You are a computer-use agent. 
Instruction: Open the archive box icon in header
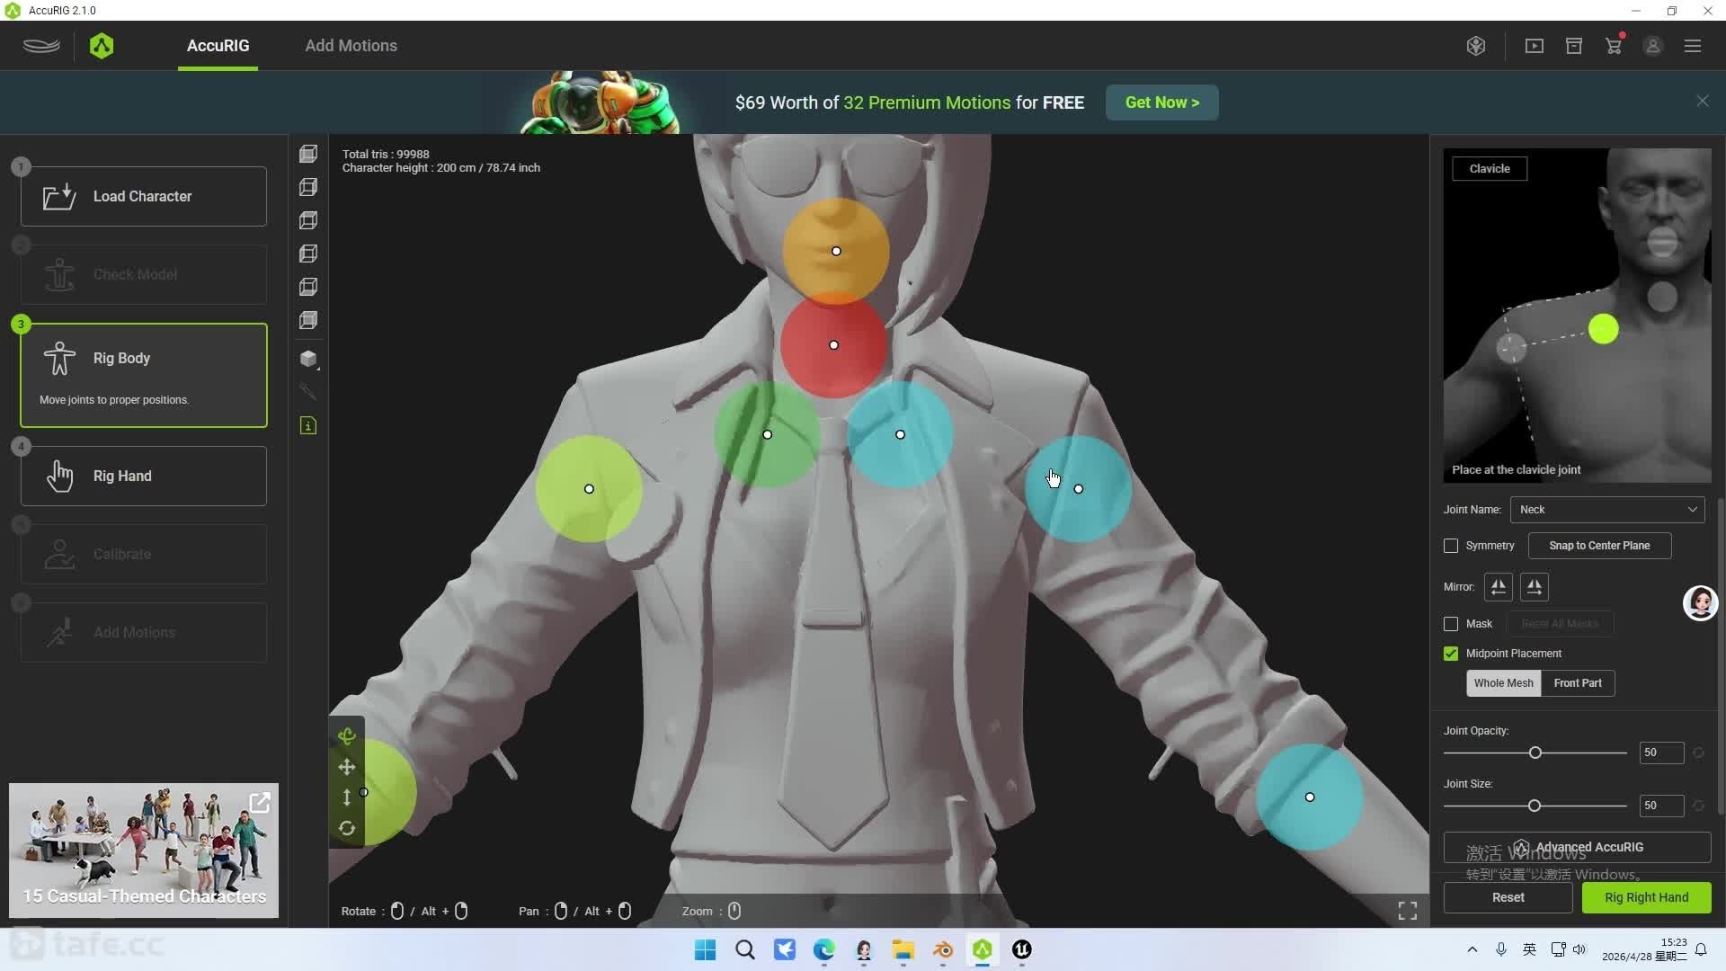click(x=1574, y=46)
